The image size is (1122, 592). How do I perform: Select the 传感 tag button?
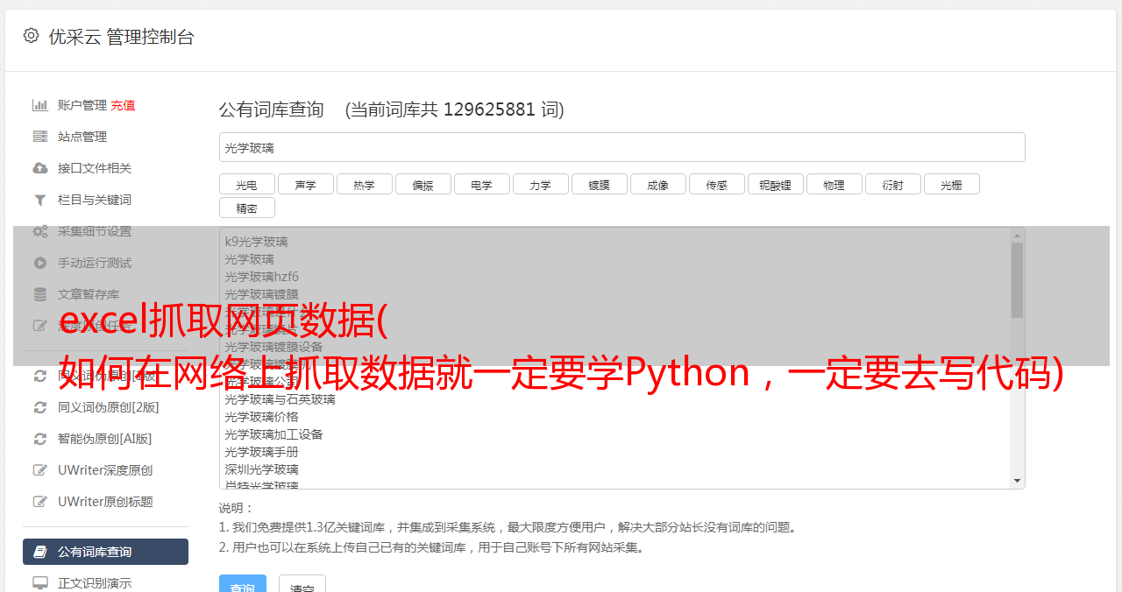pos(716,185)
